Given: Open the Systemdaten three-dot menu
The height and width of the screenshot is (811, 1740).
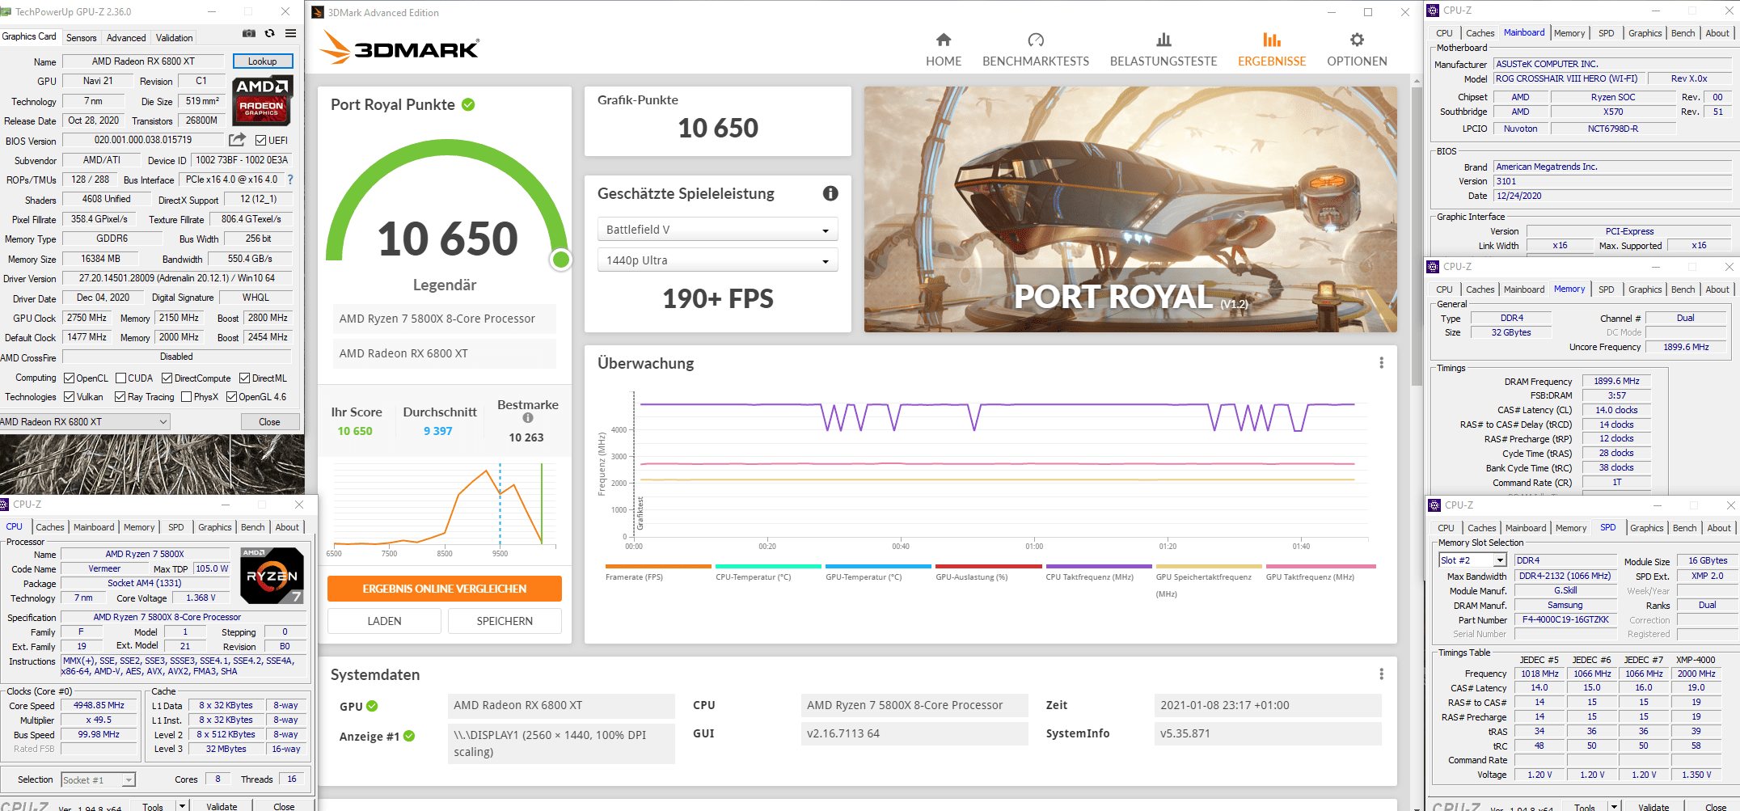Looking at the screenshot, I should pos(1381,674).
